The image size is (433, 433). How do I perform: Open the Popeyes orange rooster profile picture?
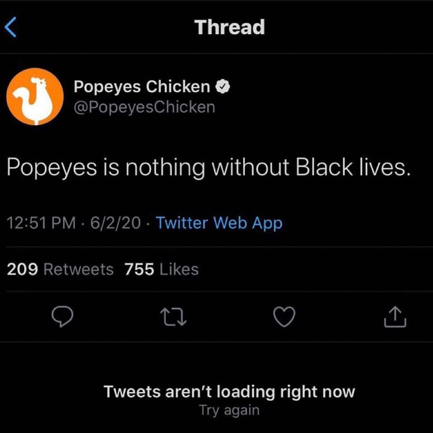[x=35, y=96]
